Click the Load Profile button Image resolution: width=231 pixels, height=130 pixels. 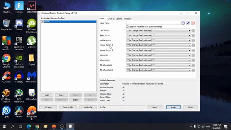[87, 107]
